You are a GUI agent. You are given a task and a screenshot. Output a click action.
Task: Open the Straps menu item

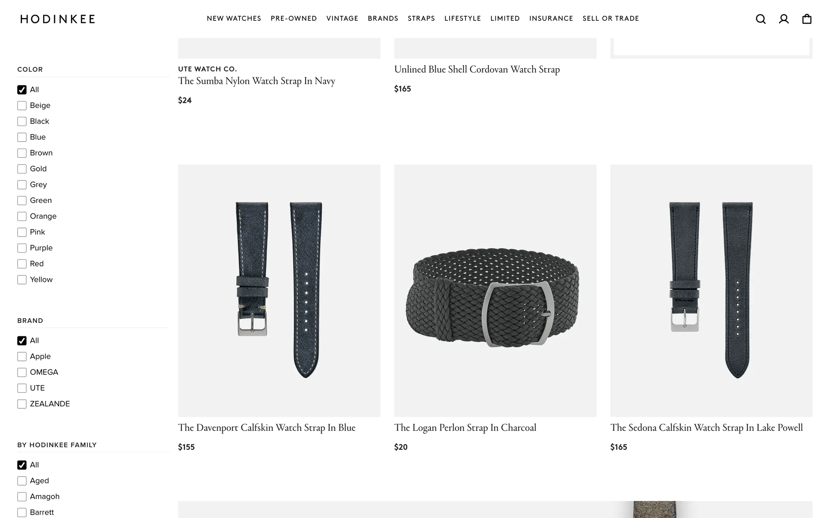point(421,19)
